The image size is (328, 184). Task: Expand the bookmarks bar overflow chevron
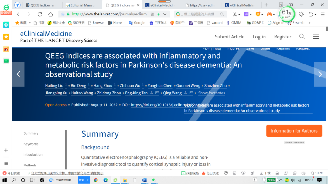point(309,23)
